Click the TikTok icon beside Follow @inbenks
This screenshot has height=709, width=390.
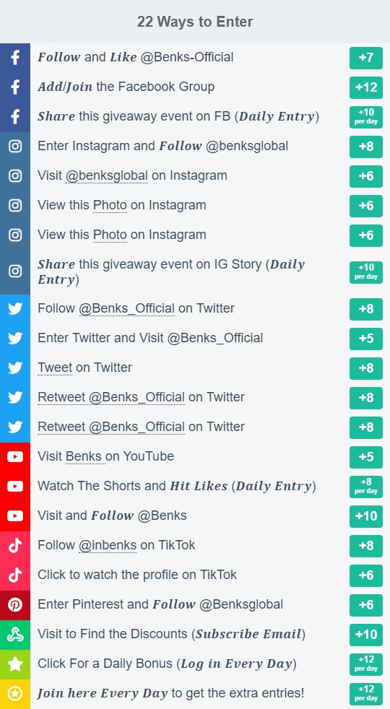pyautogui.click(x=15, y=546)
